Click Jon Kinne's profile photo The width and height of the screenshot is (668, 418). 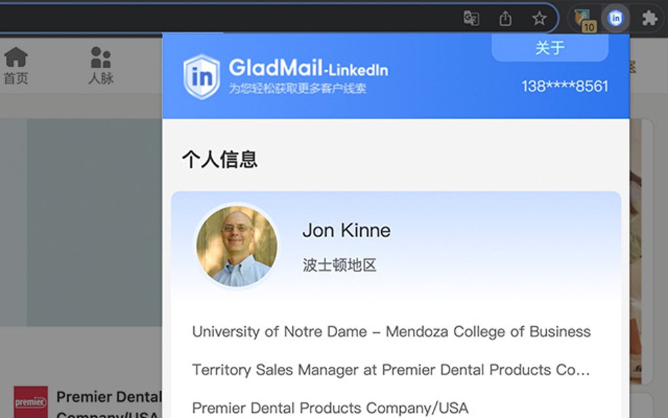coord(236,246)
